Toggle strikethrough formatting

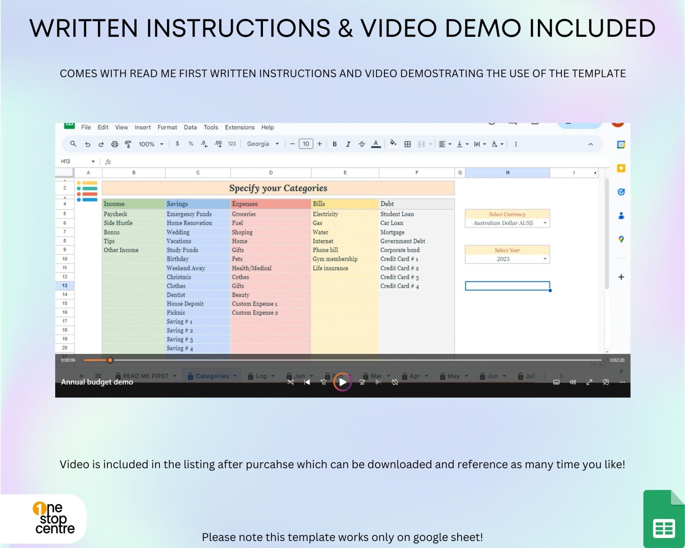(x=362, y=144)
